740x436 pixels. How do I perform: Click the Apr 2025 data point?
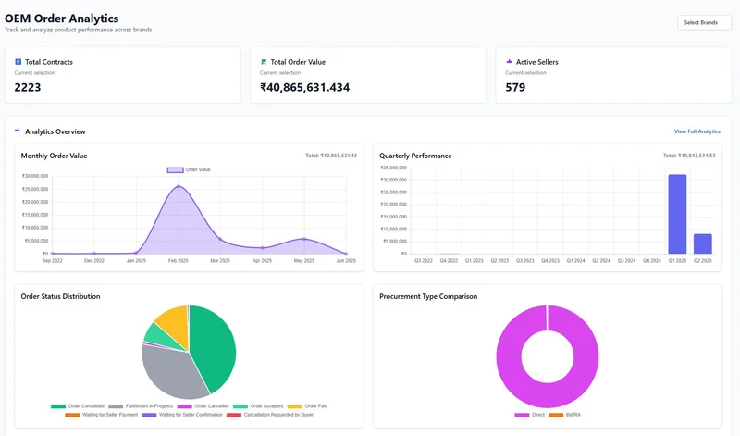[263, 247]
